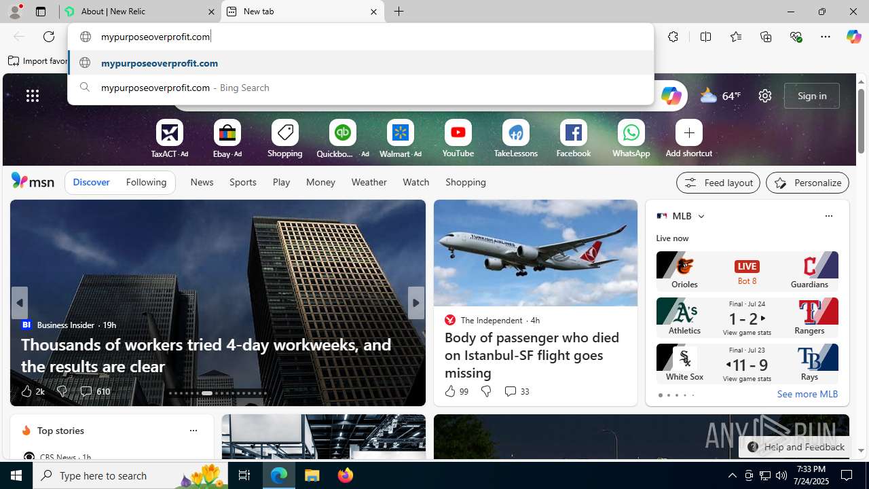Open Top stories more options menu
The width and height of the screenshot is (869, 489).
click(x=193, y=431)
